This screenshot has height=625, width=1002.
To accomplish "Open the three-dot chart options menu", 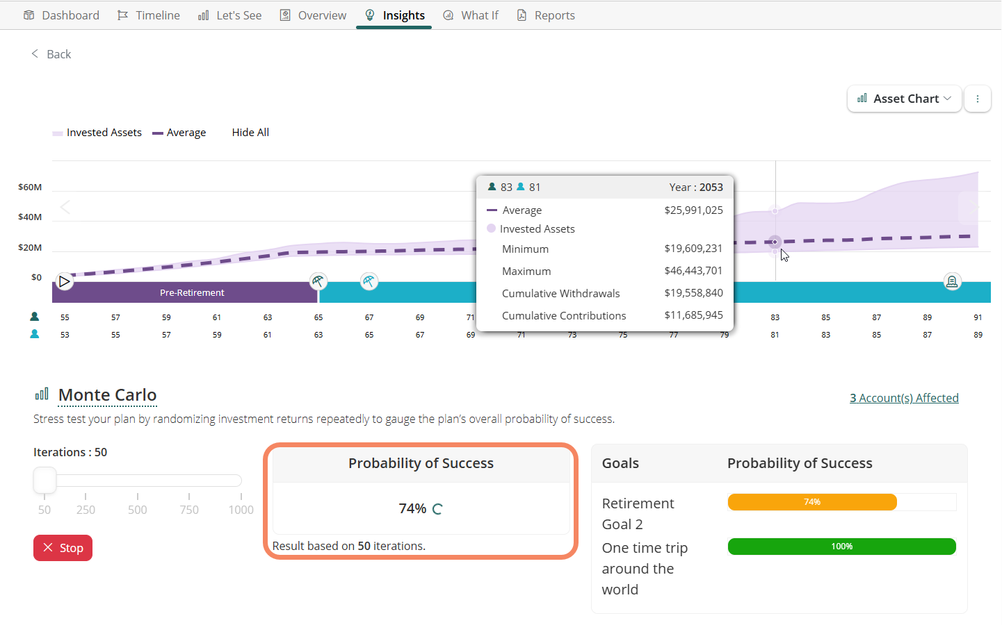I will (977, 99).
